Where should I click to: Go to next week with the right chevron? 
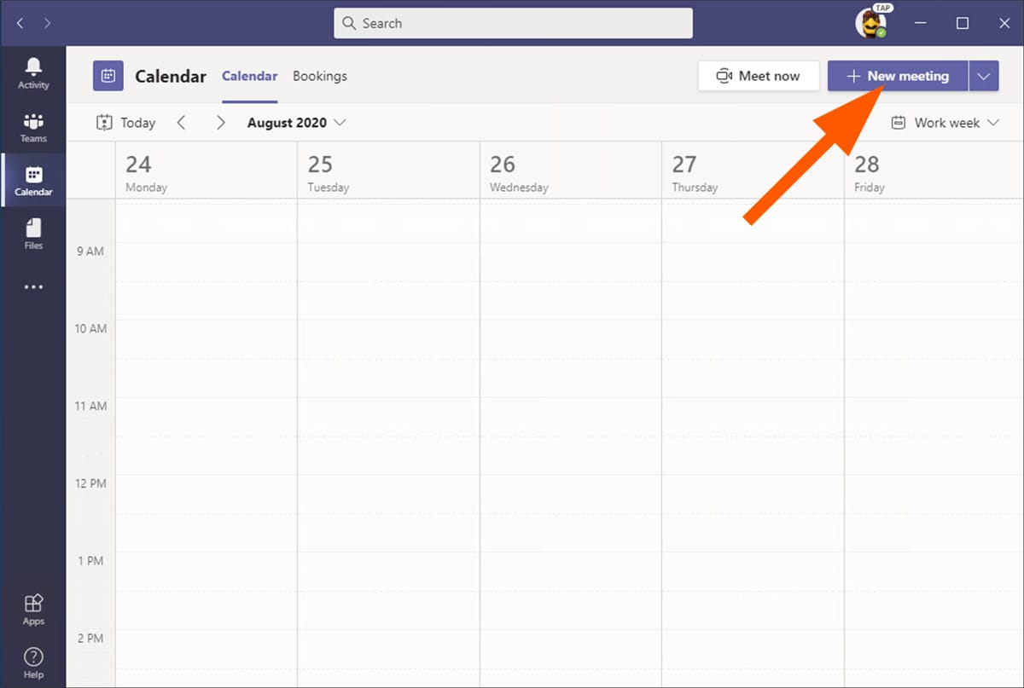click(x=221, y=123)
